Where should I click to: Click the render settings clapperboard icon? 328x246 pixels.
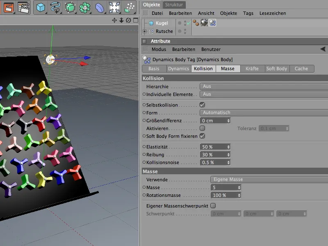[x=25, y=7]
